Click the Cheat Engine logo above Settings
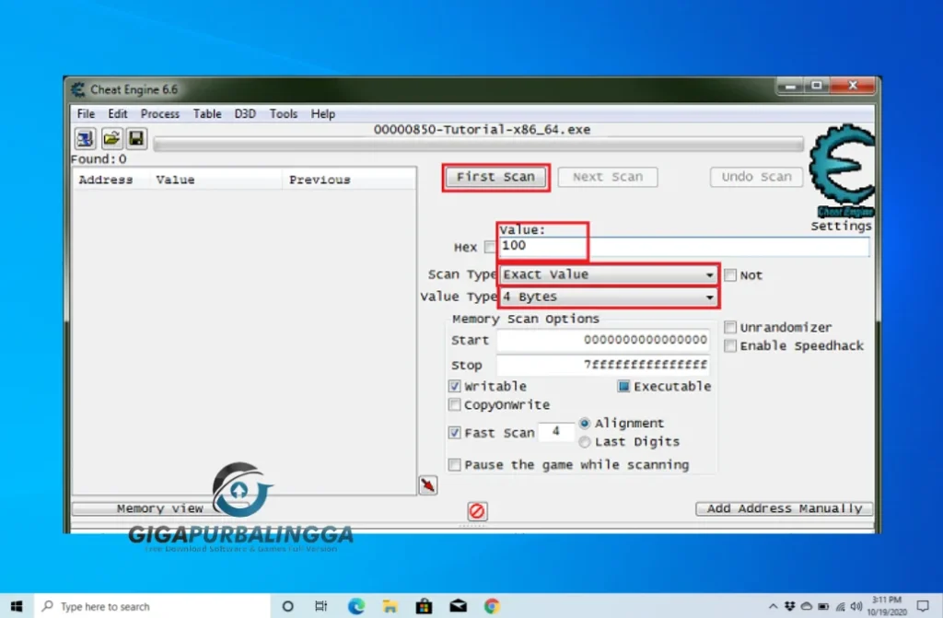This screenshot has height=618, width=943. (843, 170)
